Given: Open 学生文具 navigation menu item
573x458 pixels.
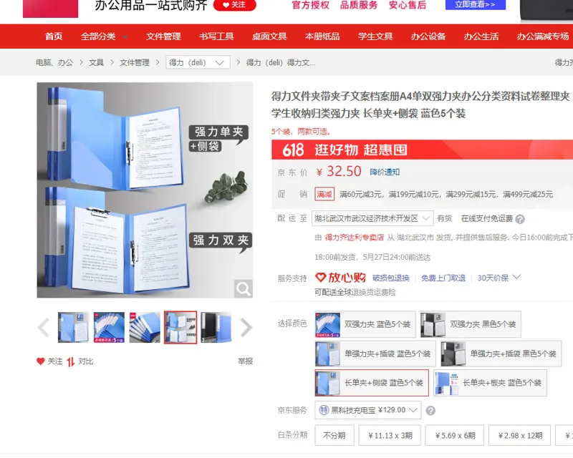Looking at the screenshot, I should (375, 36).
